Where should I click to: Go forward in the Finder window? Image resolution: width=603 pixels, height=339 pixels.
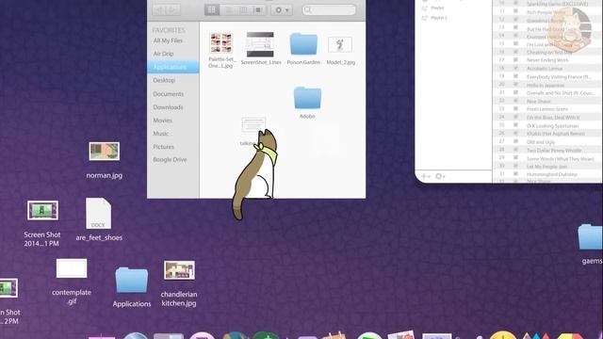[173, 10]
